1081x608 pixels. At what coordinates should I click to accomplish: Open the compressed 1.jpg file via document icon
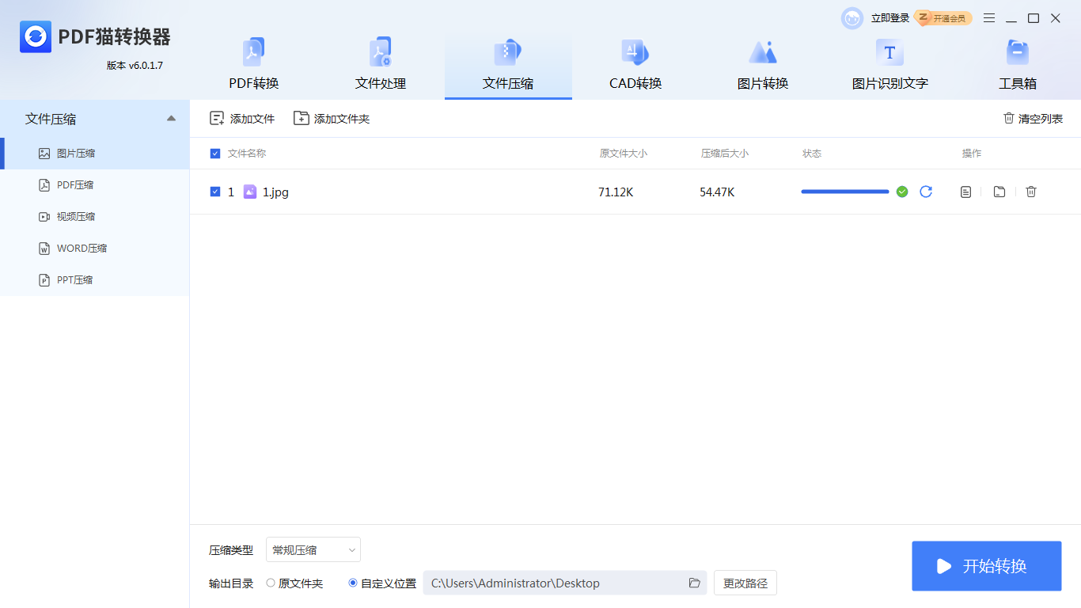click(965, 192)
